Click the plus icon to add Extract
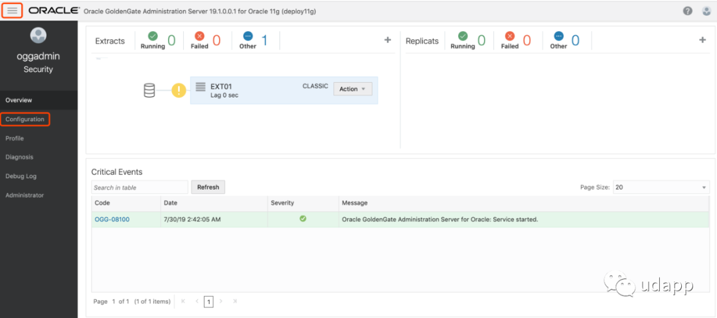717x318 pixels. tap(388, 40)
